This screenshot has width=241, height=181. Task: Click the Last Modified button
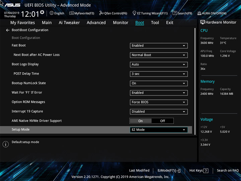[139, 170]
